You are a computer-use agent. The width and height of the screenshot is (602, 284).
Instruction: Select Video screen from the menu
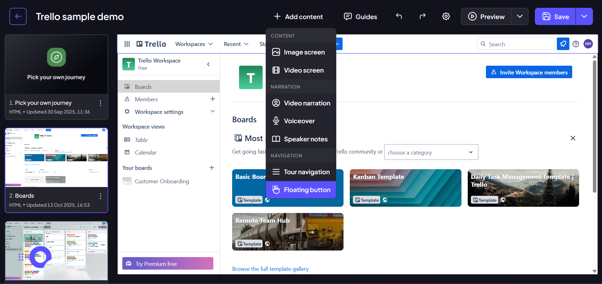pos(301,70)
